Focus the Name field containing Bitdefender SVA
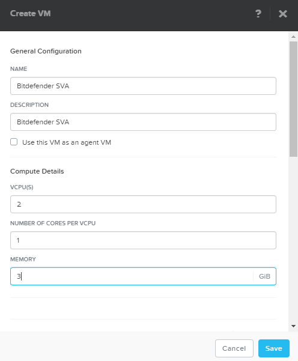Screen dimensions: 298x361 coord(143,86)
